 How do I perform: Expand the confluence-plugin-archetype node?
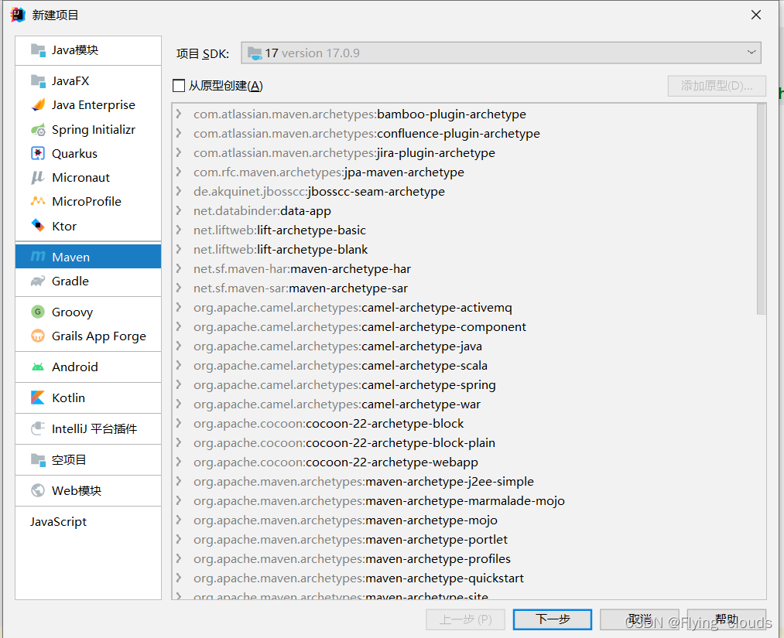(179, 133)
